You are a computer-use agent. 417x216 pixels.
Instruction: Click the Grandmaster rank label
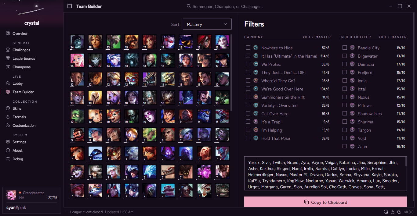33,193
